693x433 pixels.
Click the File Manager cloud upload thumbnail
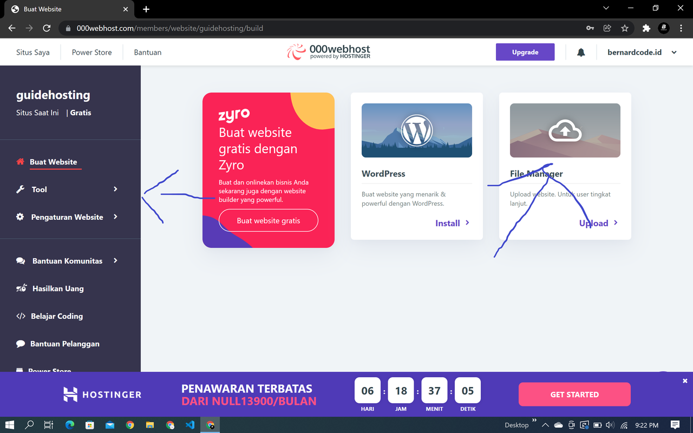(565, 130)
